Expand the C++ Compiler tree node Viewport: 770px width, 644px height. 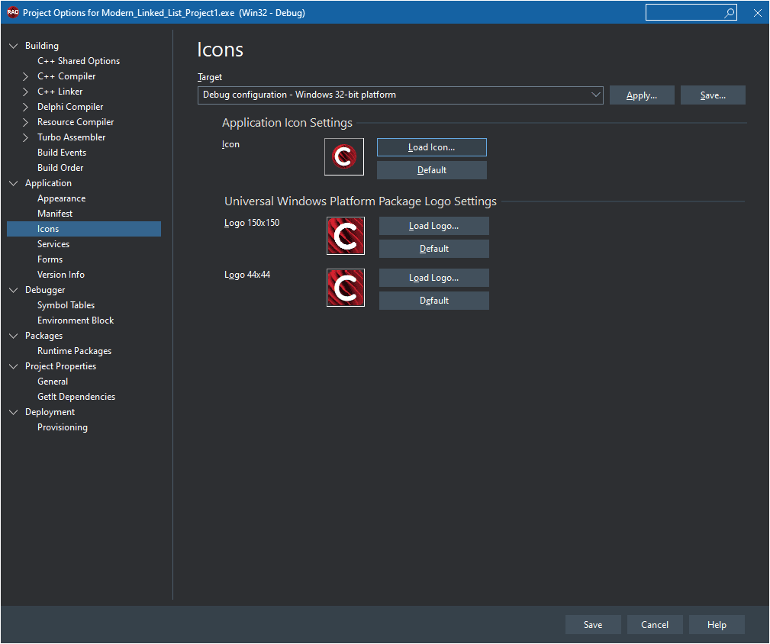[25, 76]
